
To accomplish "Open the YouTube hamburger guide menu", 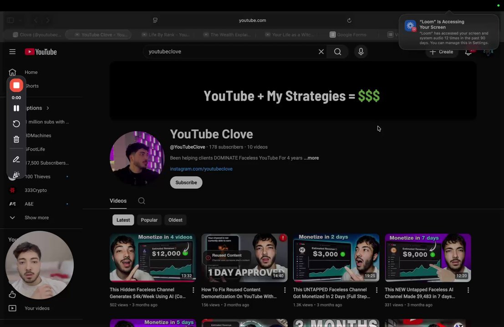I will click(x=12, y=52).
